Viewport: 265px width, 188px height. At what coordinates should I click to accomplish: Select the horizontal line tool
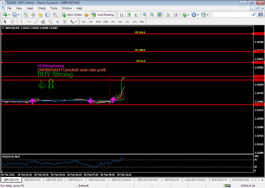click(x=28, y=22)
